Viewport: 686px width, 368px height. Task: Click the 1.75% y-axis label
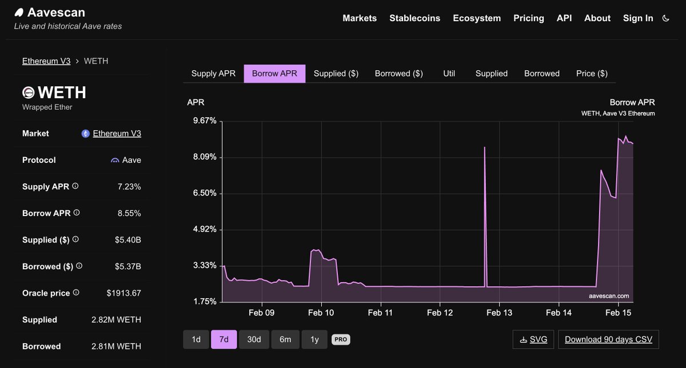(x=204, y=302)
